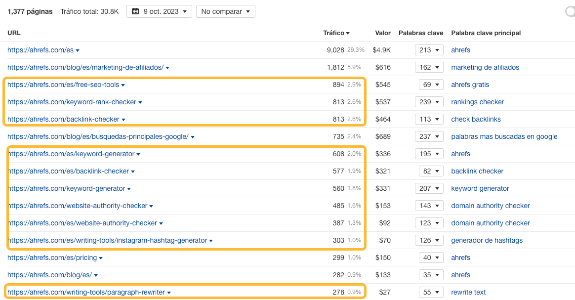This screenshot has height=300, width=575.
Task: Open the '9 oct. 2023' date dropdown
Action: pyautogui.click(x=159, y=11)
